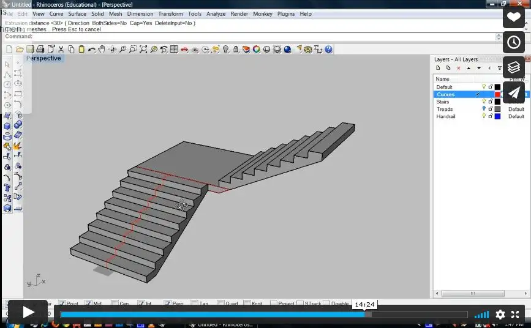The image size is (531, 328).
Task: Open Help with the blue question mark icon
Action: tap(328, 50)
